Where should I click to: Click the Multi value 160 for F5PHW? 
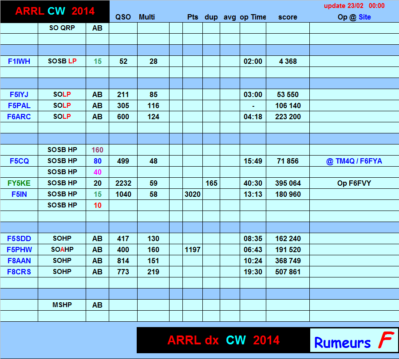[x=153, y=250]
